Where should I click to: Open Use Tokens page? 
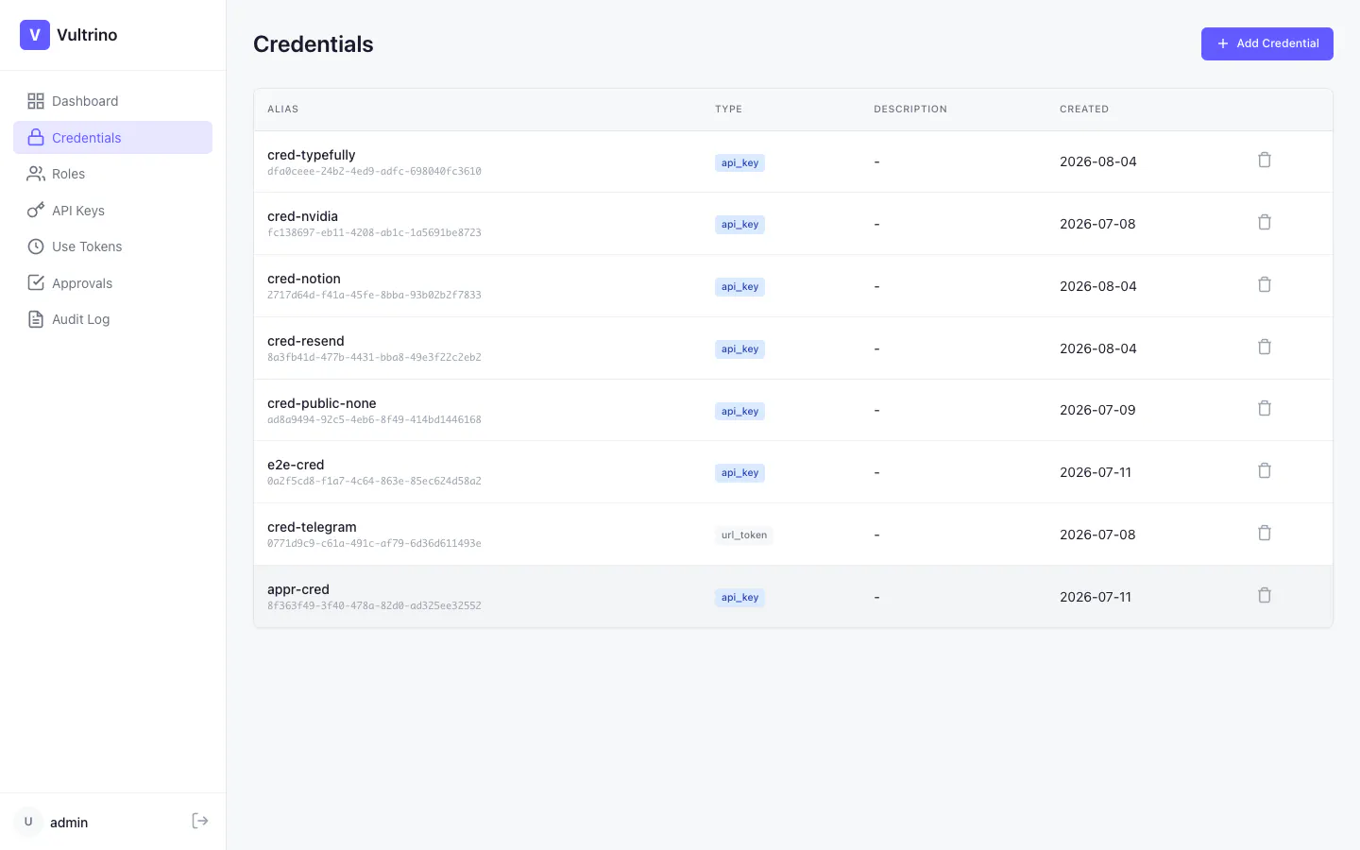(x=112, y=246)
